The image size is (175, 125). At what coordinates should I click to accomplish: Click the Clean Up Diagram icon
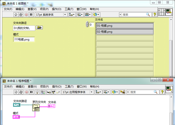[122, 92]
